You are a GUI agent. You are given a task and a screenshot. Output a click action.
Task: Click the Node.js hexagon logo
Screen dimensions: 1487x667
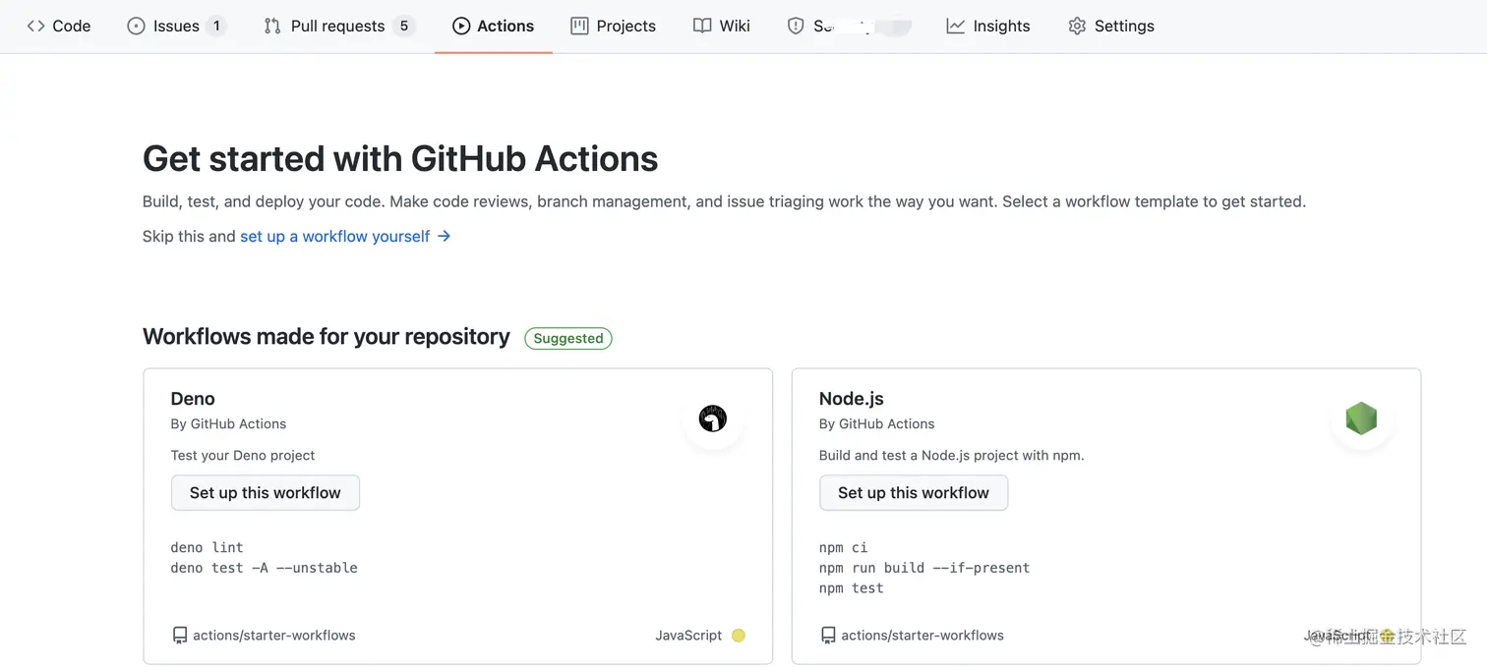pyautogui.click(x=1361, y=419)
